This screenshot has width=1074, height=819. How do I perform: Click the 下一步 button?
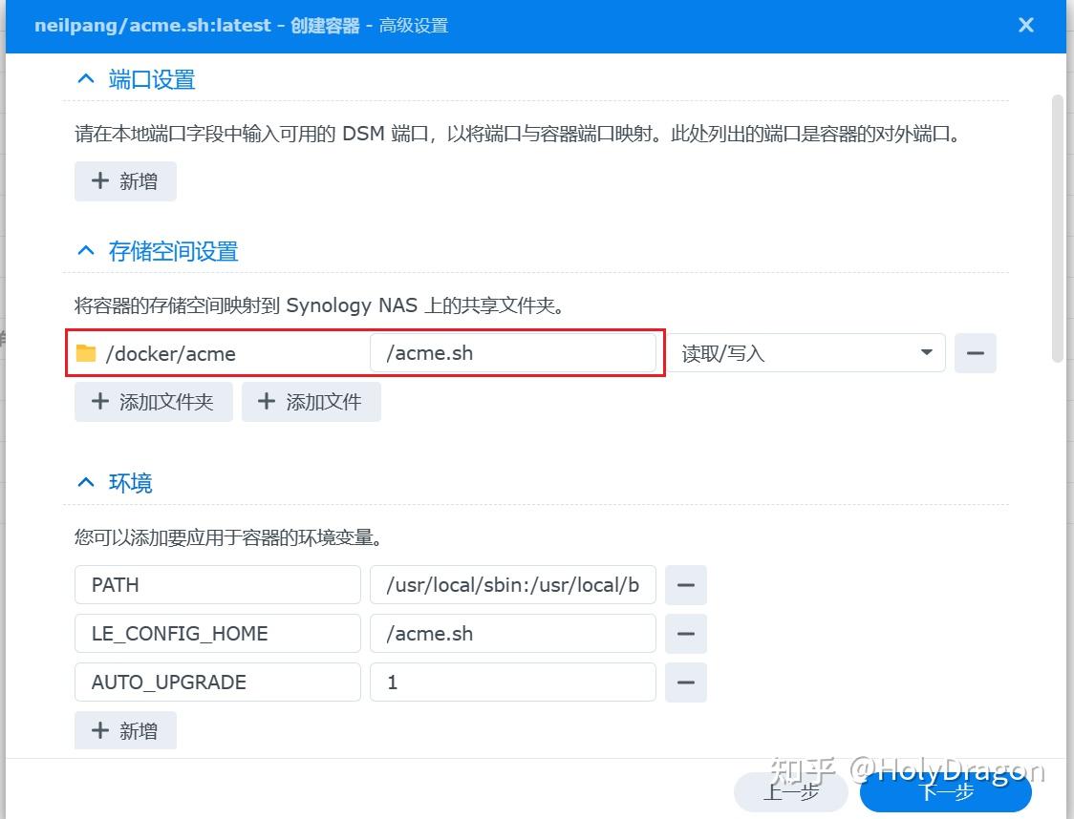click(945, 791)
